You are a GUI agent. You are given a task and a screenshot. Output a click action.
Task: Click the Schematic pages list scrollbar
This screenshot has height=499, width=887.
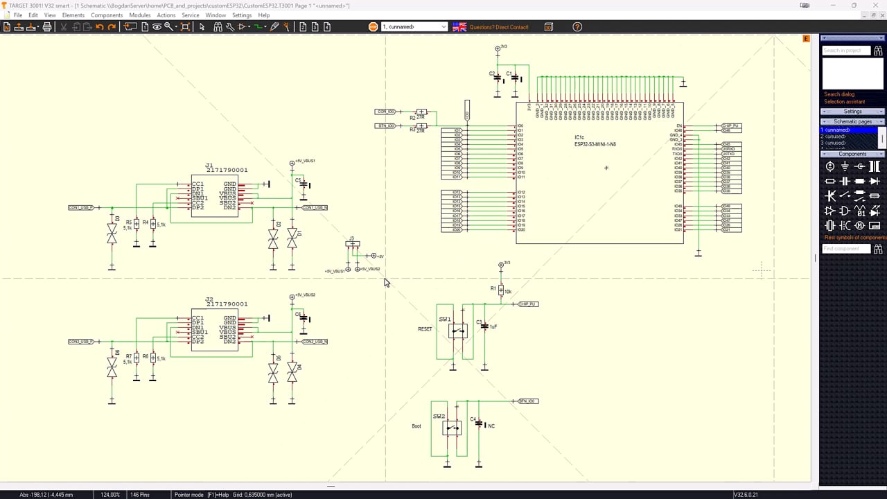click(x=882, y=137)
